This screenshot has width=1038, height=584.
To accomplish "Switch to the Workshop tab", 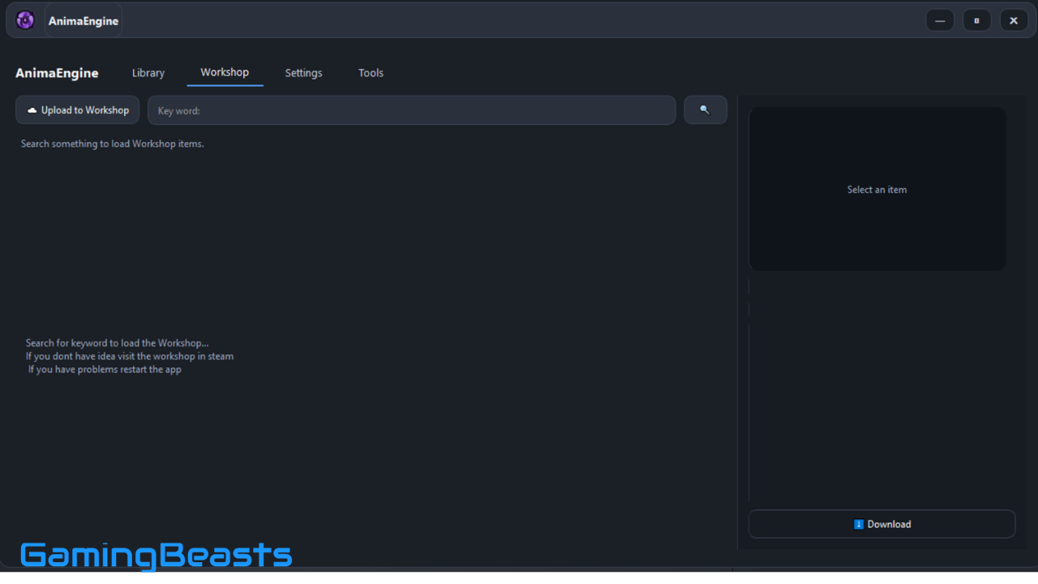I will [225, 72].
